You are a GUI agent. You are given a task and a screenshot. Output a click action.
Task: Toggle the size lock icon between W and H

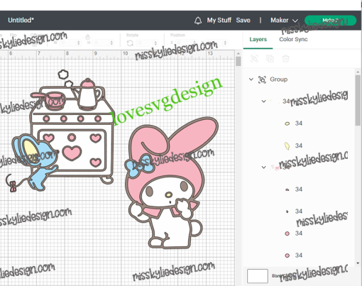87,37
